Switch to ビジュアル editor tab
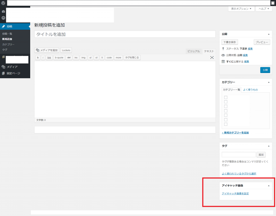The height and width of the screenshot is (216, 276). (194, 51)
